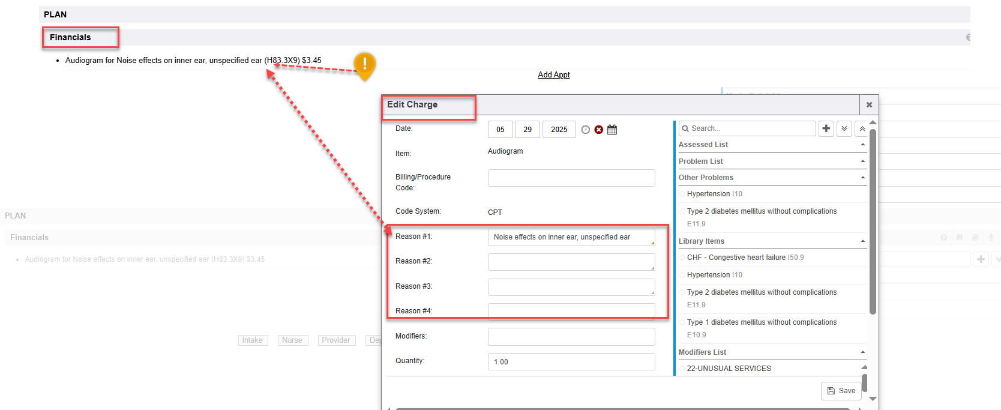
Task: Click the double-chevron up collapse-all icon
Action: [x=862, y=128]
